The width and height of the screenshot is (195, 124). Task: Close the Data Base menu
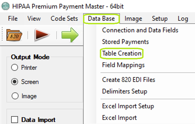(x=101, y=19)
